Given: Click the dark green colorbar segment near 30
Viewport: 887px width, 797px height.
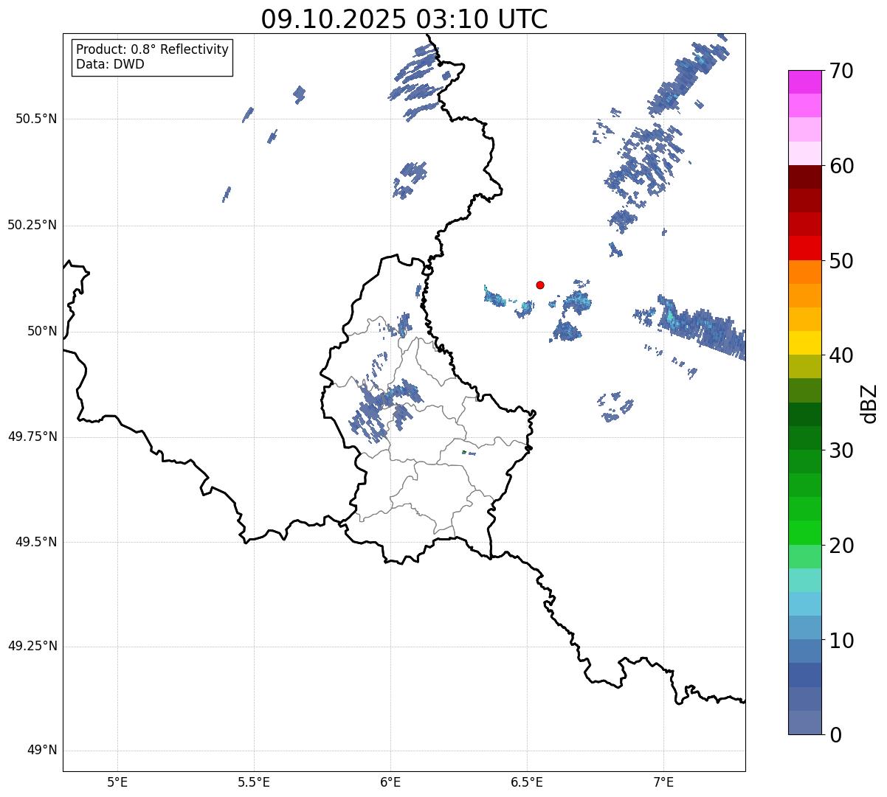Looking at the screenshot, I should point(804,438).
